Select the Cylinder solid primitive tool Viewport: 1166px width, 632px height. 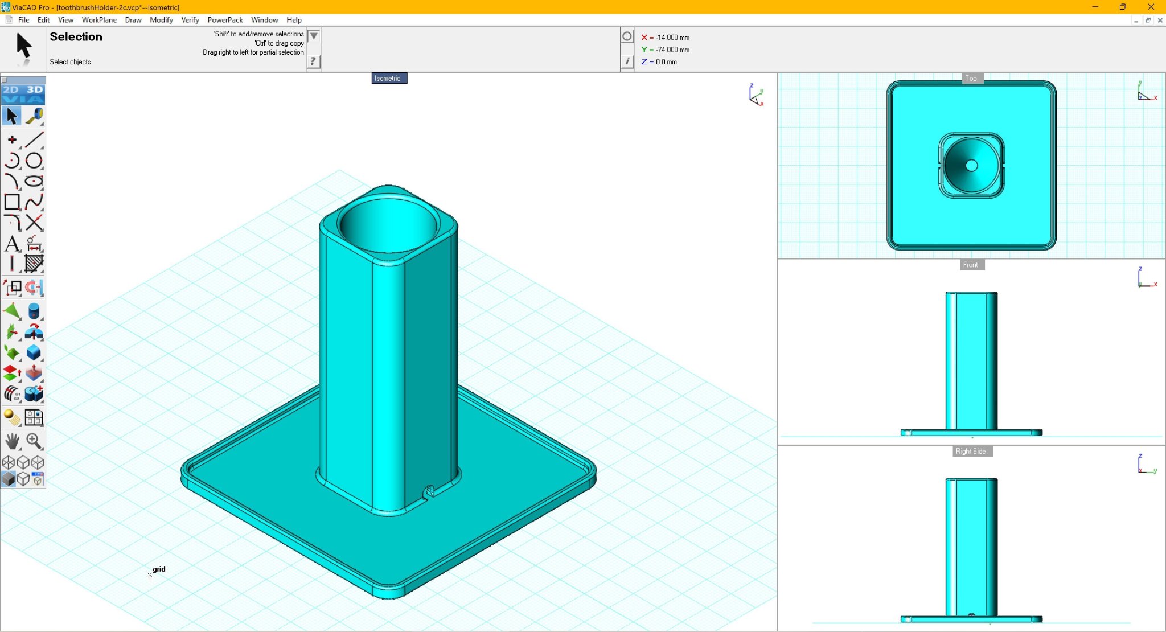pos(34,311)
